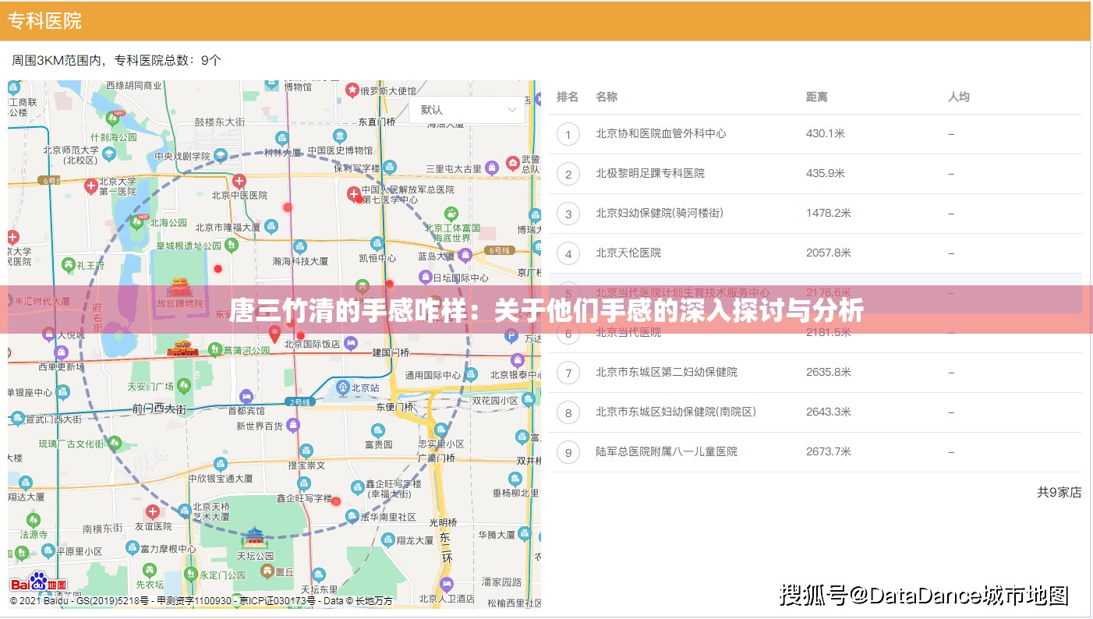Click rank circle 1 in the hospital list

click(568, 134)
